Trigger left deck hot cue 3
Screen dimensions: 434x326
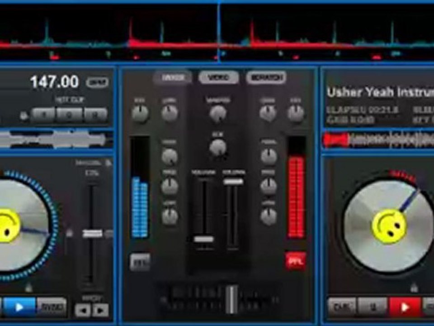(x=95, y=115)
